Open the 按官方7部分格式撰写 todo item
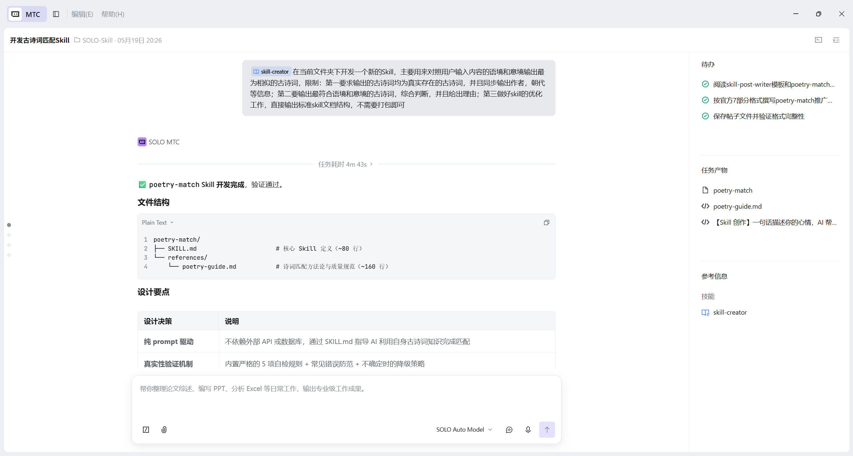The height and width of the screenshot is (456, 853). tap(772, 100)
